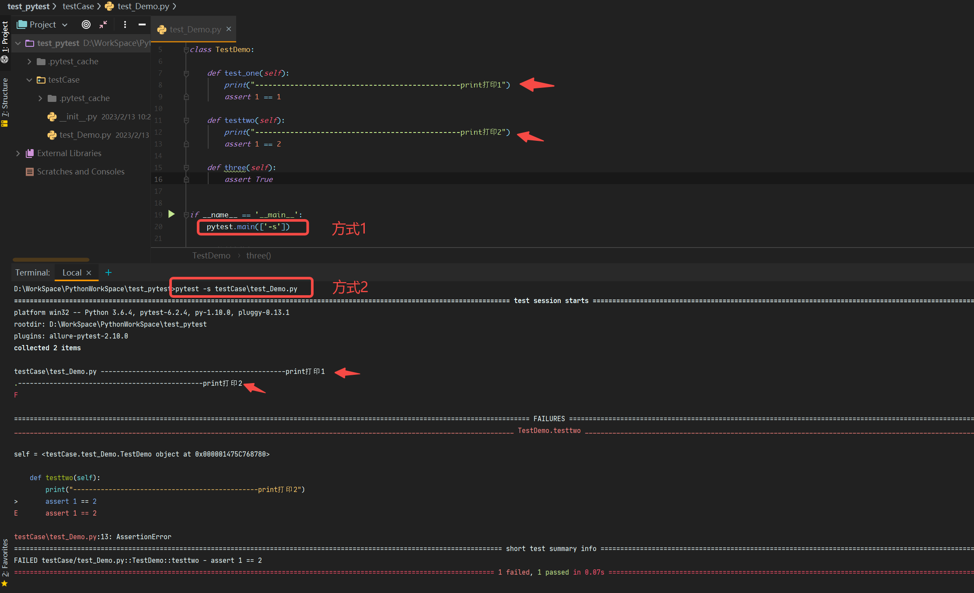This screenshot has height=593, width=974.
Task: Open the project panel options menu
Action: click(x=125, y=24)
